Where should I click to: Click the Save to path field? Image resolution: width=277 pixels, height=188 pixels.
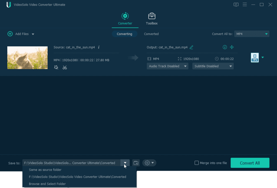point(71,163)
